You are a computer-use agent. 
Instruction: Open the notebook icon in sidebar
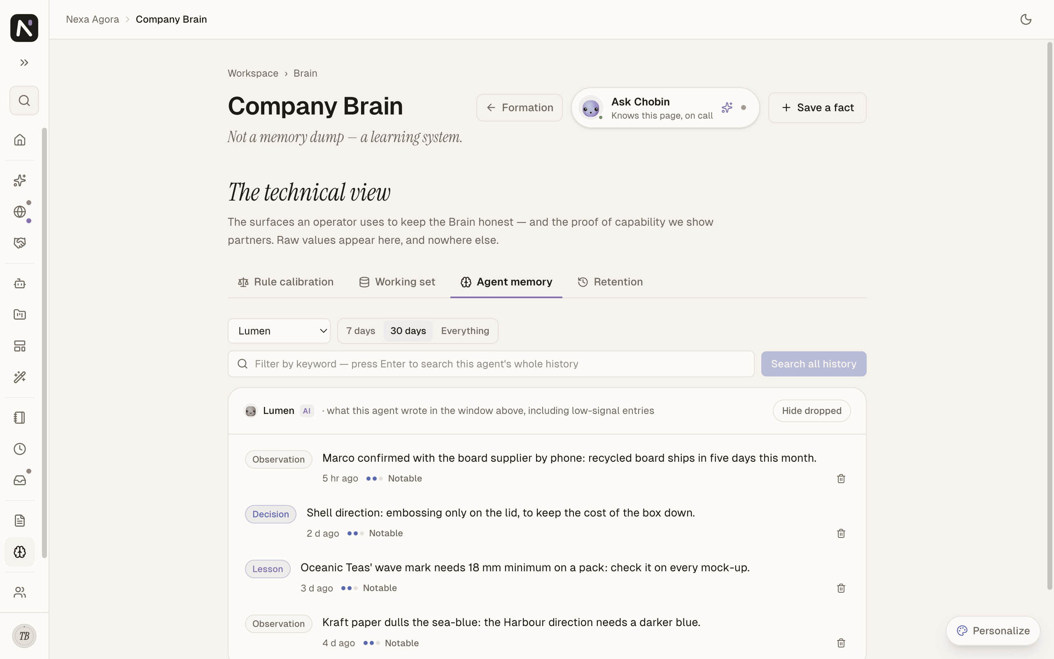(20, 418)
